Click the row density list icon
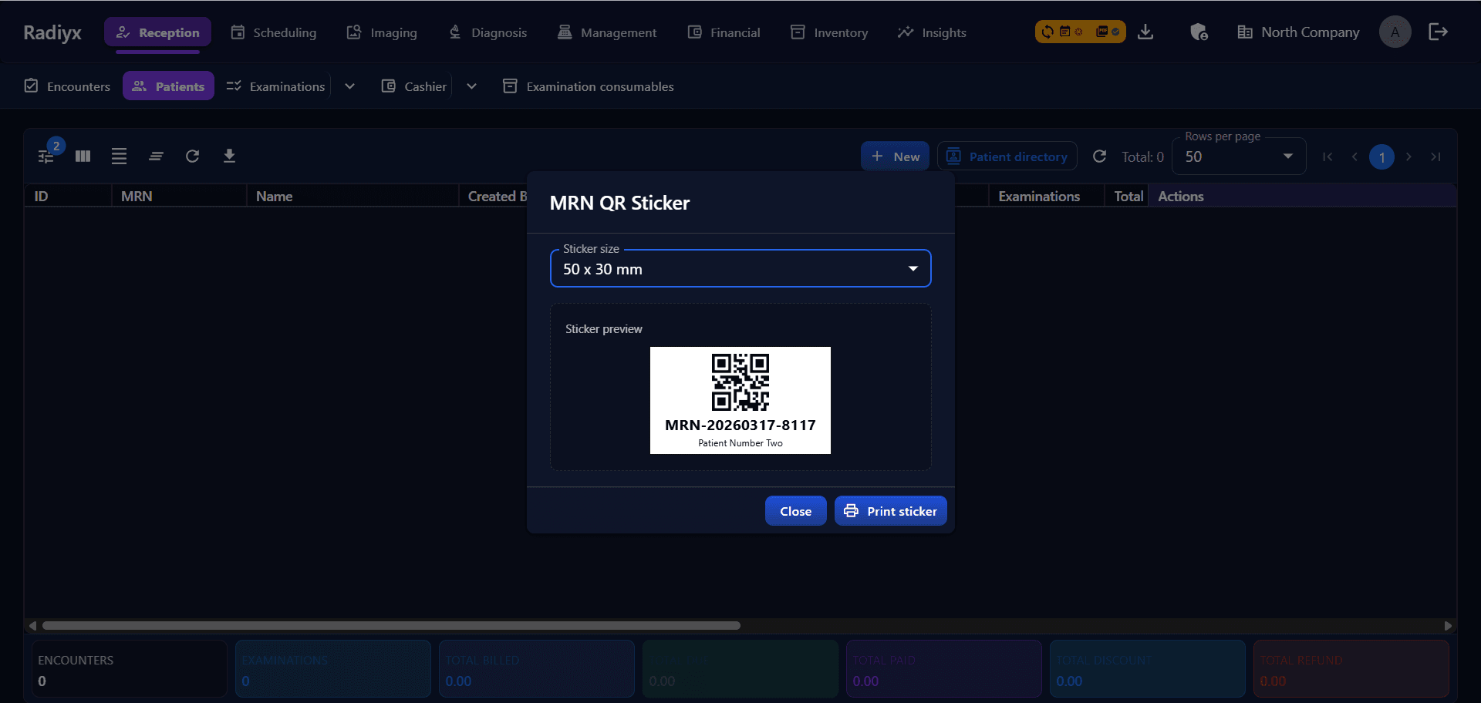 119,156
